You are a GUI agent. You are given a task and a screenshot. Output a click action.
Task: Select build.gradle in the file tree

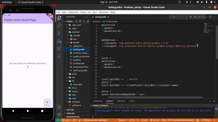77,49
